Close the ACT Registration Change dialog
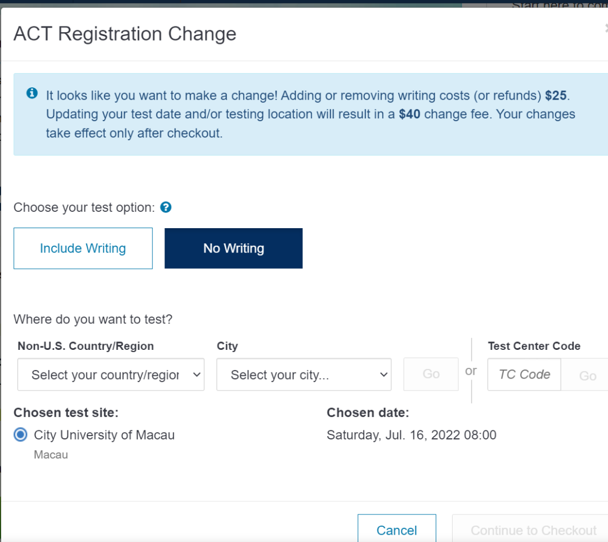The width and height of the screenshot is (608, 542). tap(606, 28)
